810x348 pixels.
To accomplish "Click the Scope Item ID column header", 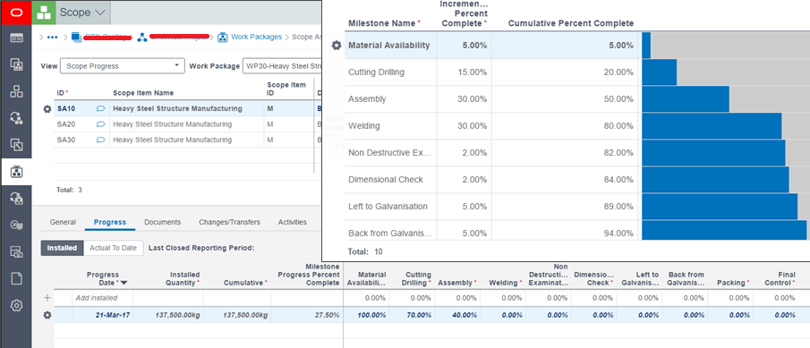I will point(286,89).
